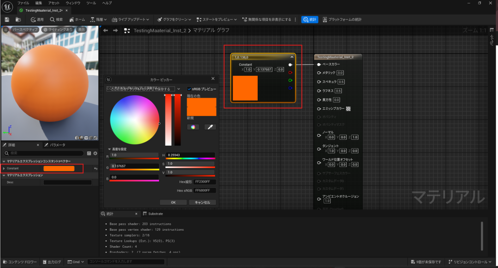Open the ウィンドウ menu

[x=73, y=3]
